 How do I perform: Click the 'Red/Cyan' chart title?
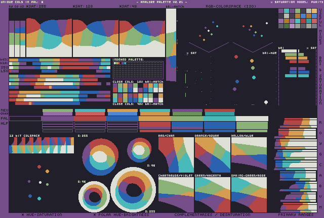(x=167, y=136)
